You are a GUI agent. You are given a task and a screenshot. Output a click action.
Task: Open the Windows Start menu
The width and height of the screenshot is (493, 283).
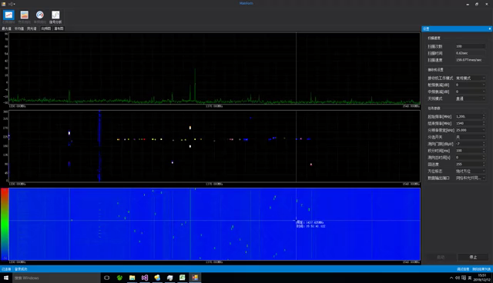pyautogui.click(x=6, y=278)
